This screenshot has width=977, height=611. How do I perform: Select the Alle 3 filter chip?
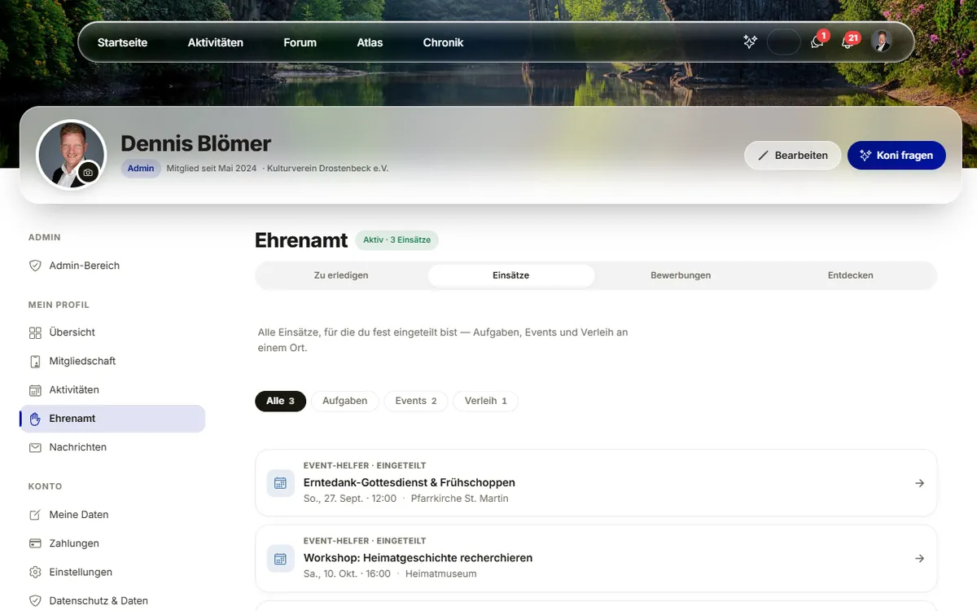pos(280,401)
